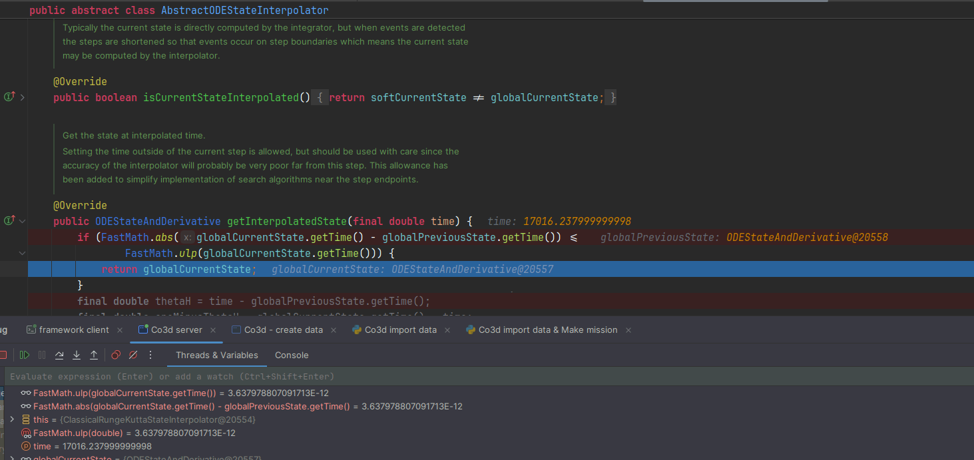The width and height of the screenshot is (974, 460).
Task: Close Co3d - create data tab
Action: pyautogui.click(x=334, y=330)
